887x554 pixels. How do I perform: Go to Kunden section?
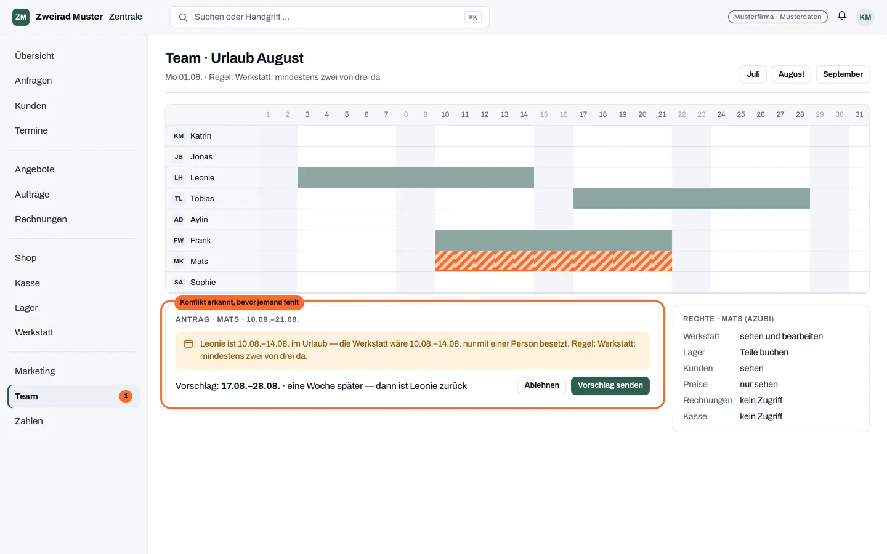tap(74, 106)
